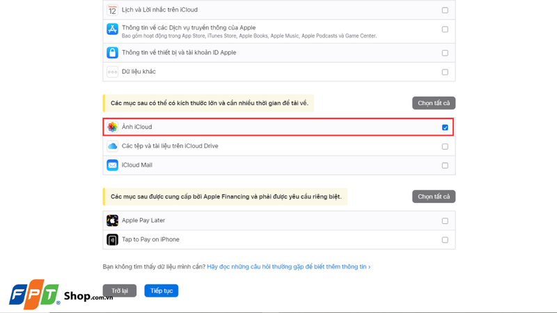Screen dimensions: 557x313
Task: Click the Calendar icon for Lịch và Lời nhắc
Action: (112, 10)
